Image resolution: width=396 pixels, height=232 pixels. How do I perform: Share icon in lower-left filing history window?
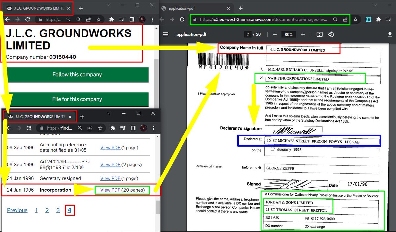tap(90, 128)
